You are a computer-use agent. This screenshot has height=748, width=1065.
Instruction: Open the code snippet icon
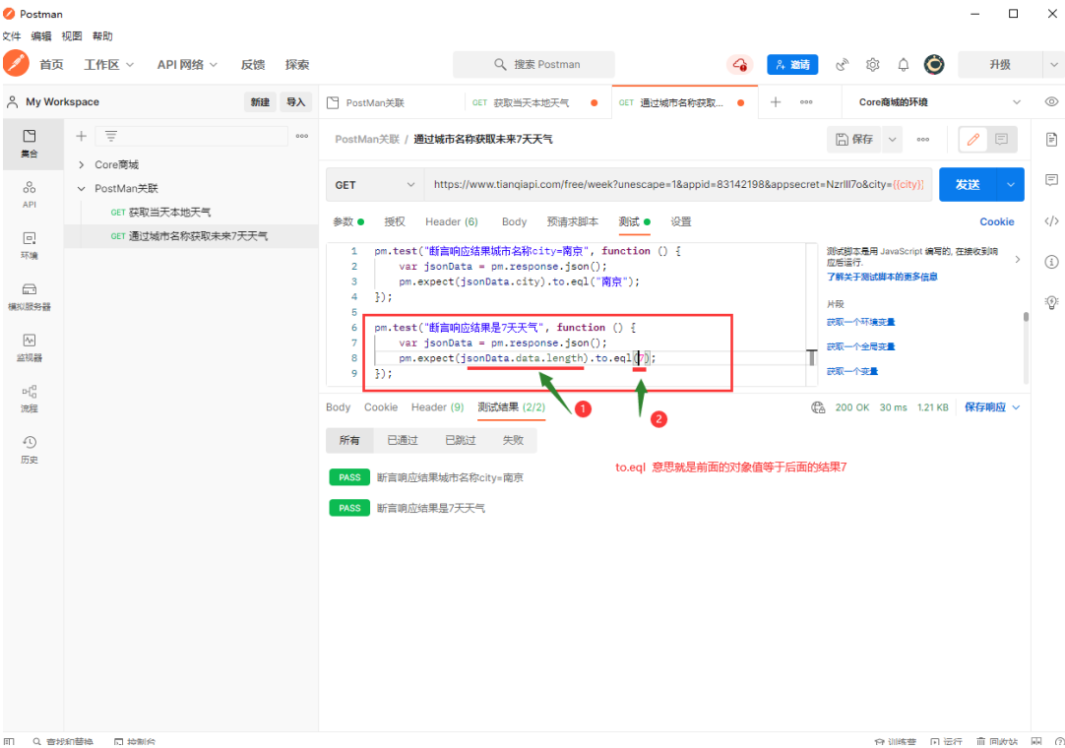click(1051, 220)
